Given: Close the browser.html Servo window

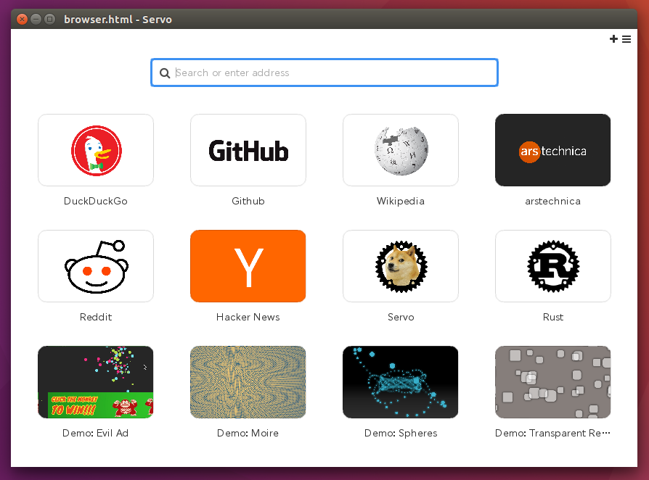Looking at the screenshot, I should tap(23, 19).
